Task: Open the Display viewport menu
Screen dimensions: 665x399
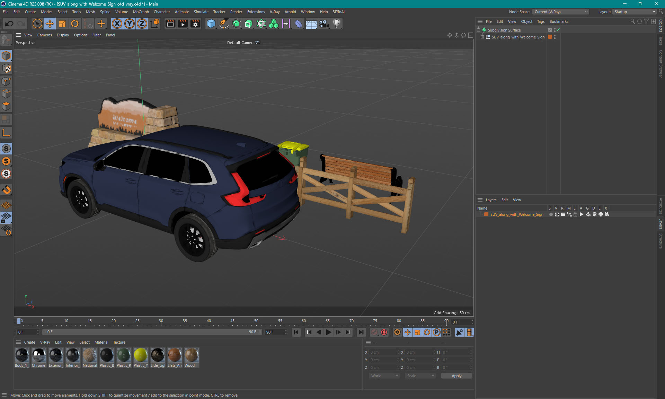Action: click(63, 35)
